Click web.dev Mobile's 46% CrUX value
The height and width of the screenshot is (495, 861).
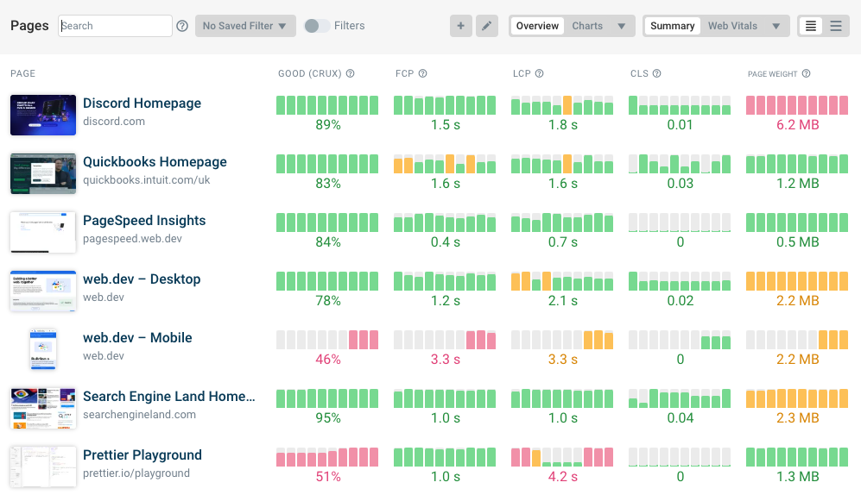pyautogui.click(x=328, y=360)
